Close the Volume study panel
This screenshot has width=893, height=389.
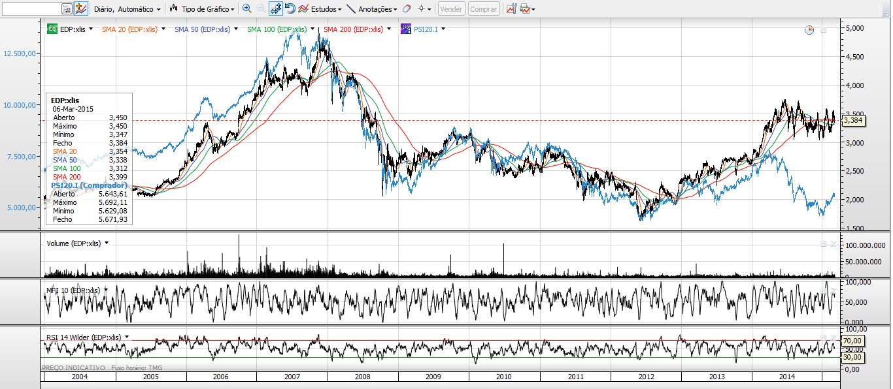833,243
